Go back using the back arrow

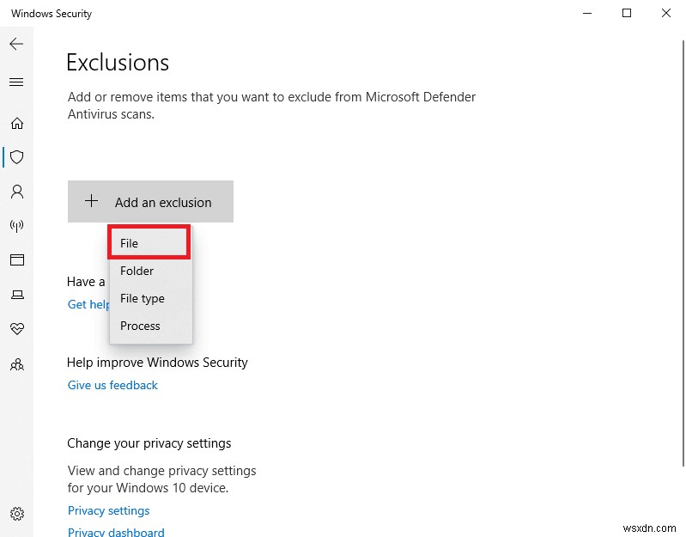click(x=16, y=43)
